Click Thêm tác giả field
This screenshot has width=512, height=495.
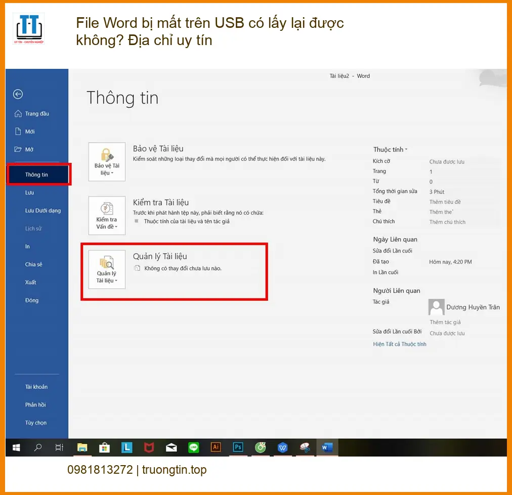tap(445, 322)
